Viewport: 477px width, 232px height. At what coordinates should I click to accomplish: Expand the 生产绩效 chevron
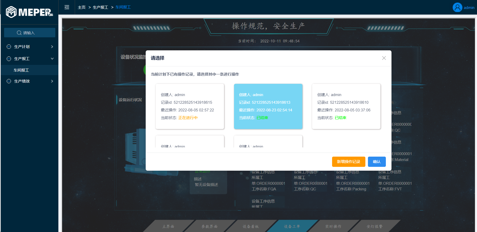(52, 81)
